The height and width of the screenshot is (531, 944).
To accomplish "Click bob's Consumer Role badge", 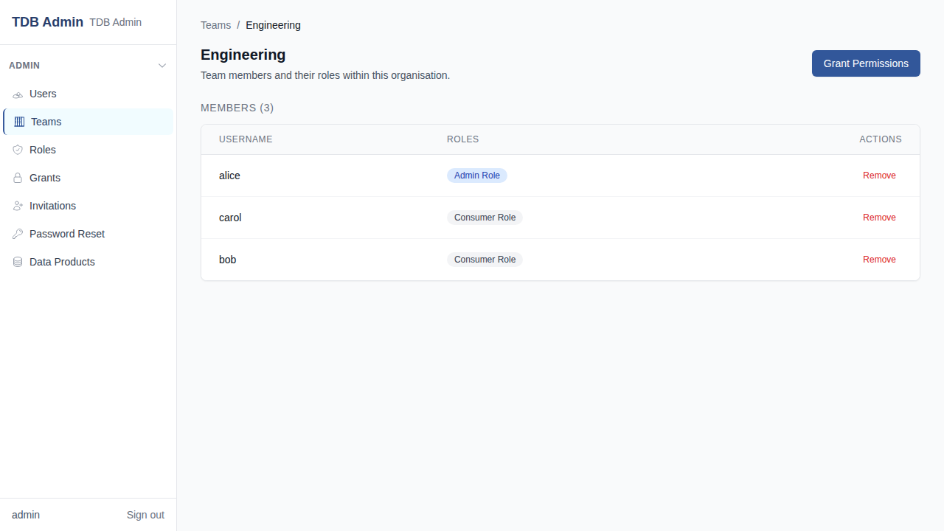I will pos(485,260).
